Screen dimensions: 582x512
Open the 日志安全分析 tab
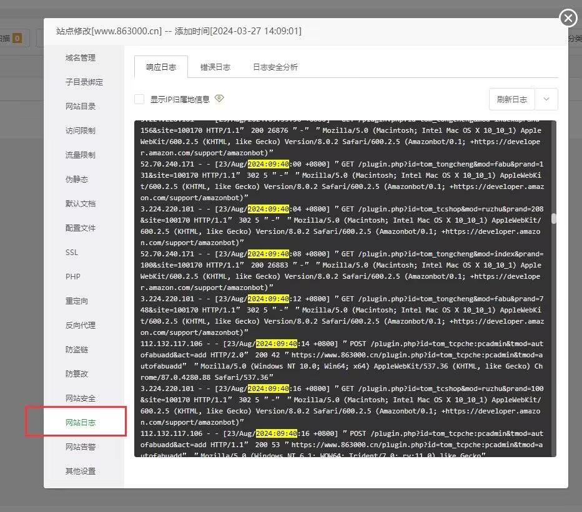pos(275,67)
